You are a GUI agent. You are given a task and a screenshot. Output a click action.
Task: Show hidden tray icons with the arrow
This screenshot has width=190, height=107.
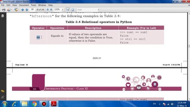tap(160, 104)
